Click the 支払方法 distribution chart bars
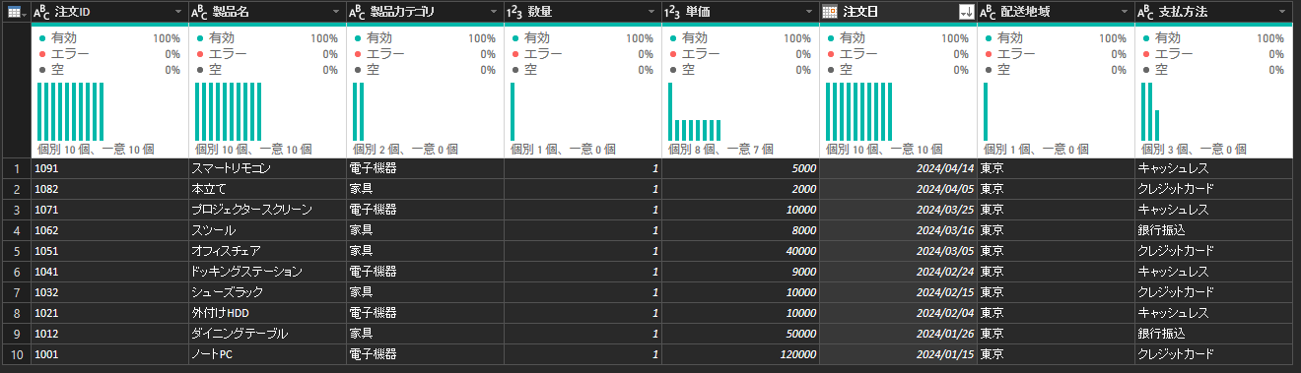 [1150, 111]
